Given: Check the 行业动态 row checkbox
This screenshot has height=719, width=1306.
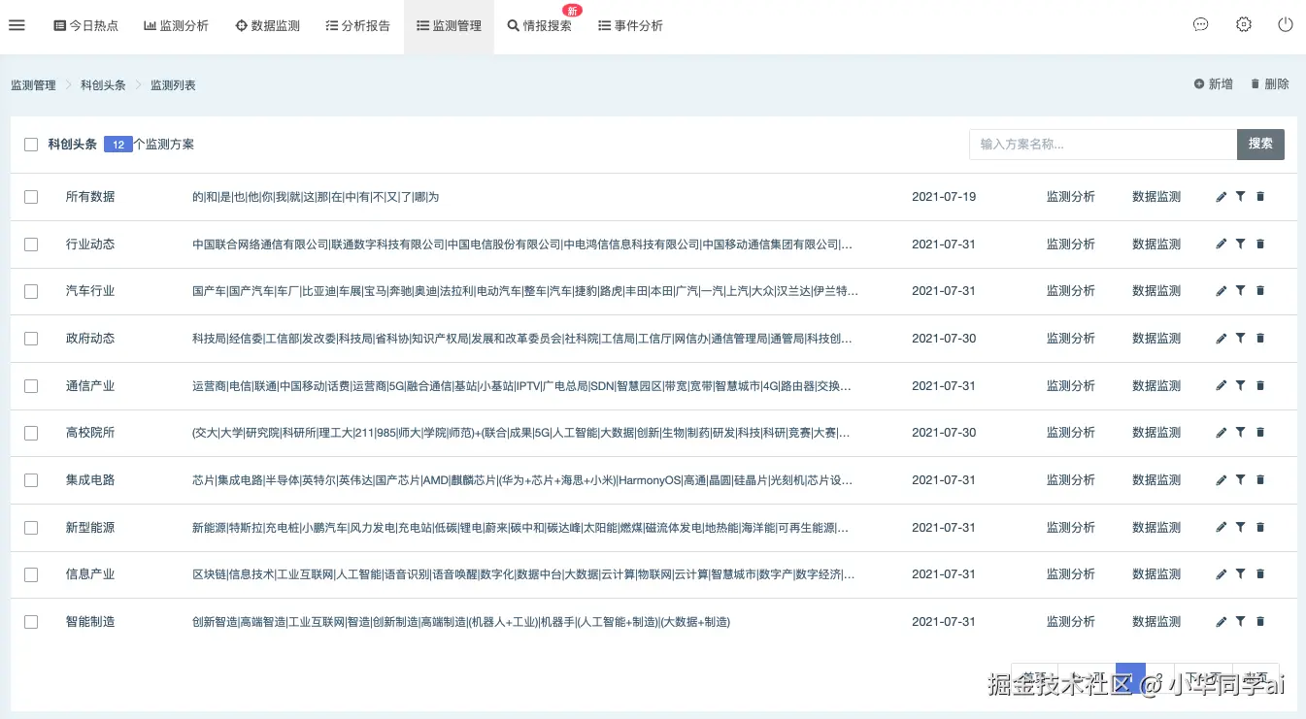Looking at the screenshot, I should coord(31,245).
